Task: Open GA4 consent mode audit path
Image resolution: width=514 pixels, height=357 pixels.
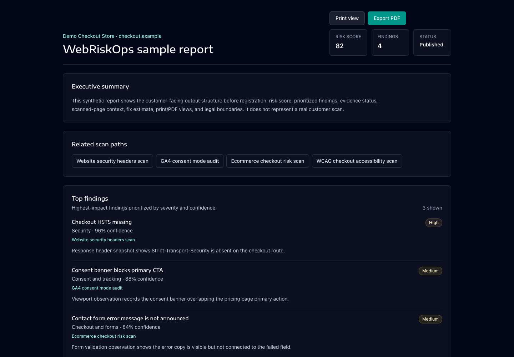Action: pyautogui.click(x=190, y=161)
